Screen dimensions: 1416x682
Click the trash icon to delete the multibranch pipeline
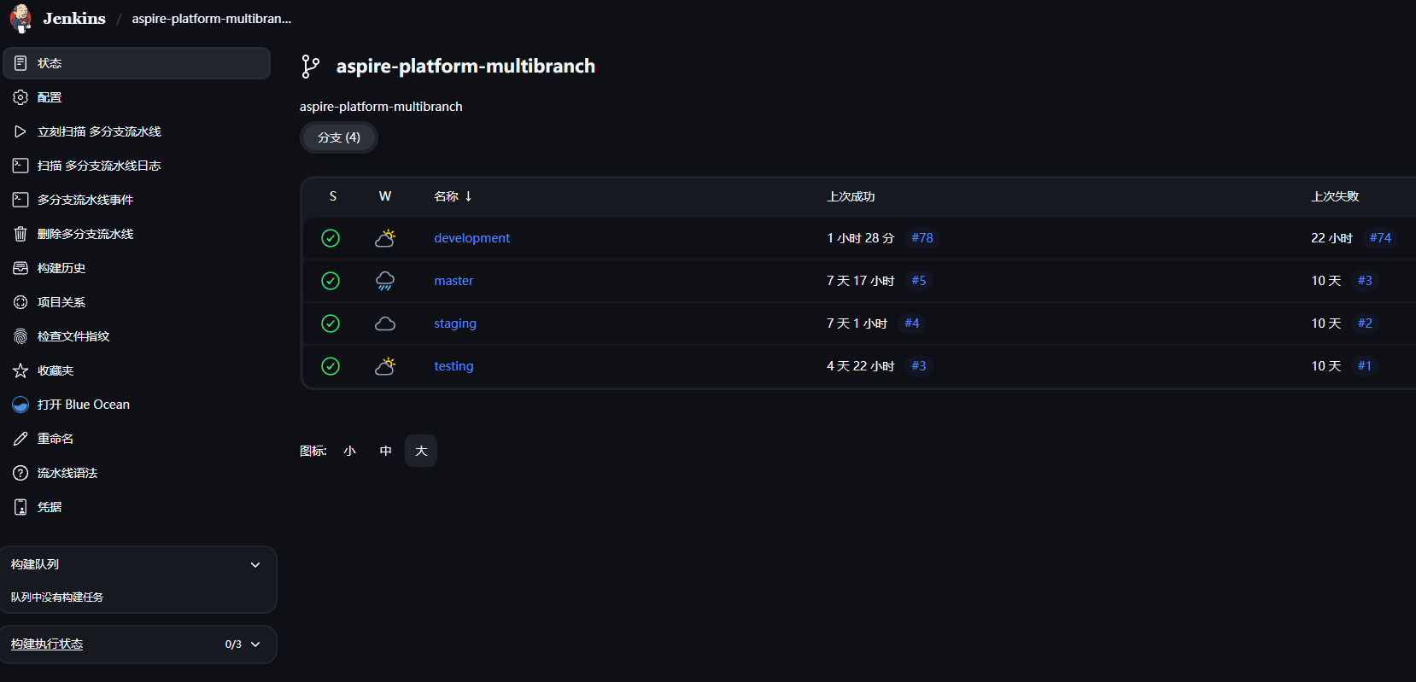click(x=20, y=234)
